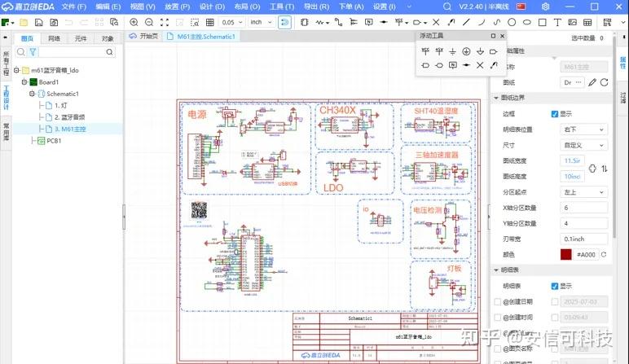
Task: Select the circle drawing tool in toolbar
Action: click(x=512, y=23)
